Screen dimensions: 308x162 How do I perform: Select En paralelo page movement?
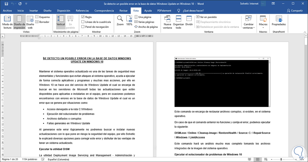pos(70,22)
